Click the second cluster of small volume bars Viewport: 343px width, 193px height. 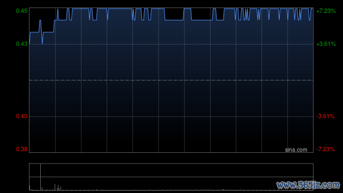(x=58, y=187)
